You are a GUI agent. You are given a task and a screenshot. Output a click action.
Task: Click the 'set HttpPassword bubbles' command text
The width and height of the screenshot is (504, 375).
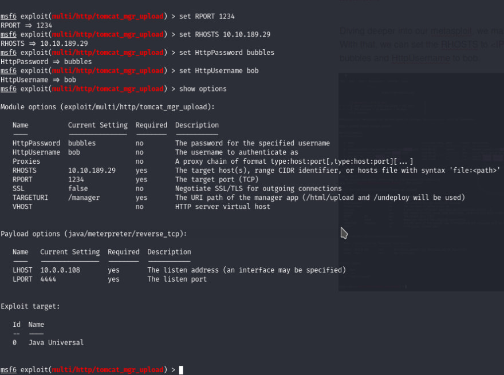click(x=227, y=53)
